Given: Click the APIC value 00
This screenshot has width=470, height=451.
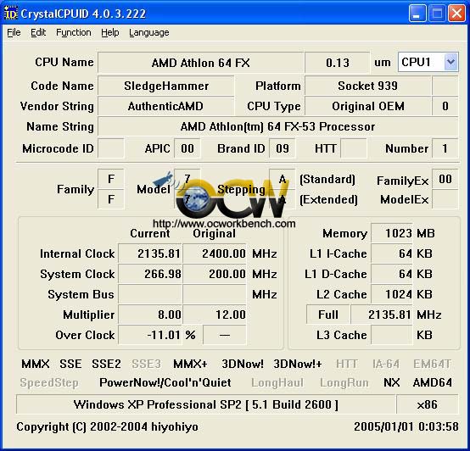Looking at the screenshot, I should click(187, 148).
